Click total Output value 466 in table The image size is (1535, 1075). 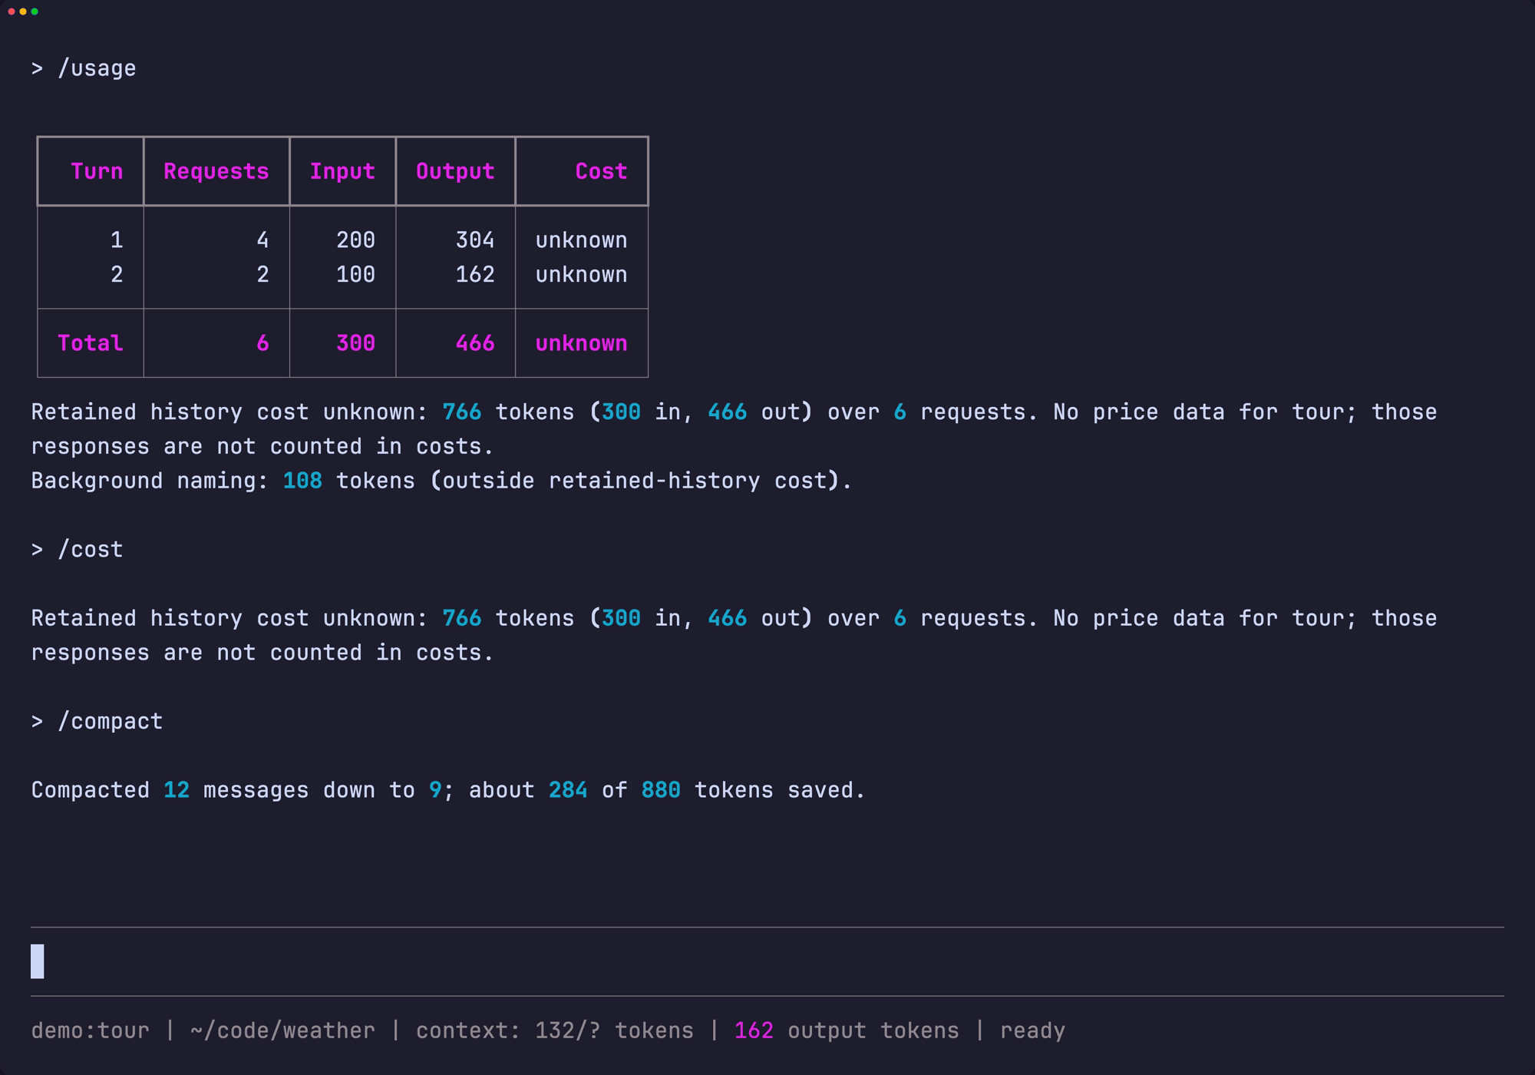(475, 343)
